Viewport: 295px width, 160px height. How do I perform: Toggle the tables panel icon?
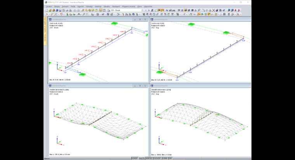pos(104,10)
